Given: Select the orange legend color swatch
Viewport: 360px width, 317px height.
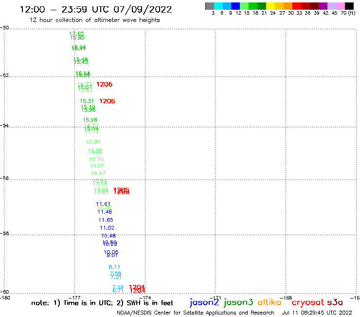Looking at the screenshot, I should point(288,6).
